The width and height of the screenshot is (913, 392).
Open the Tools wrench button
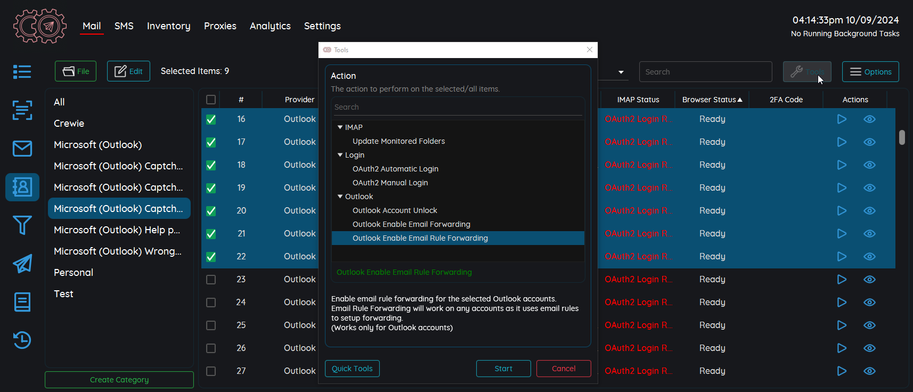[807, 72]
